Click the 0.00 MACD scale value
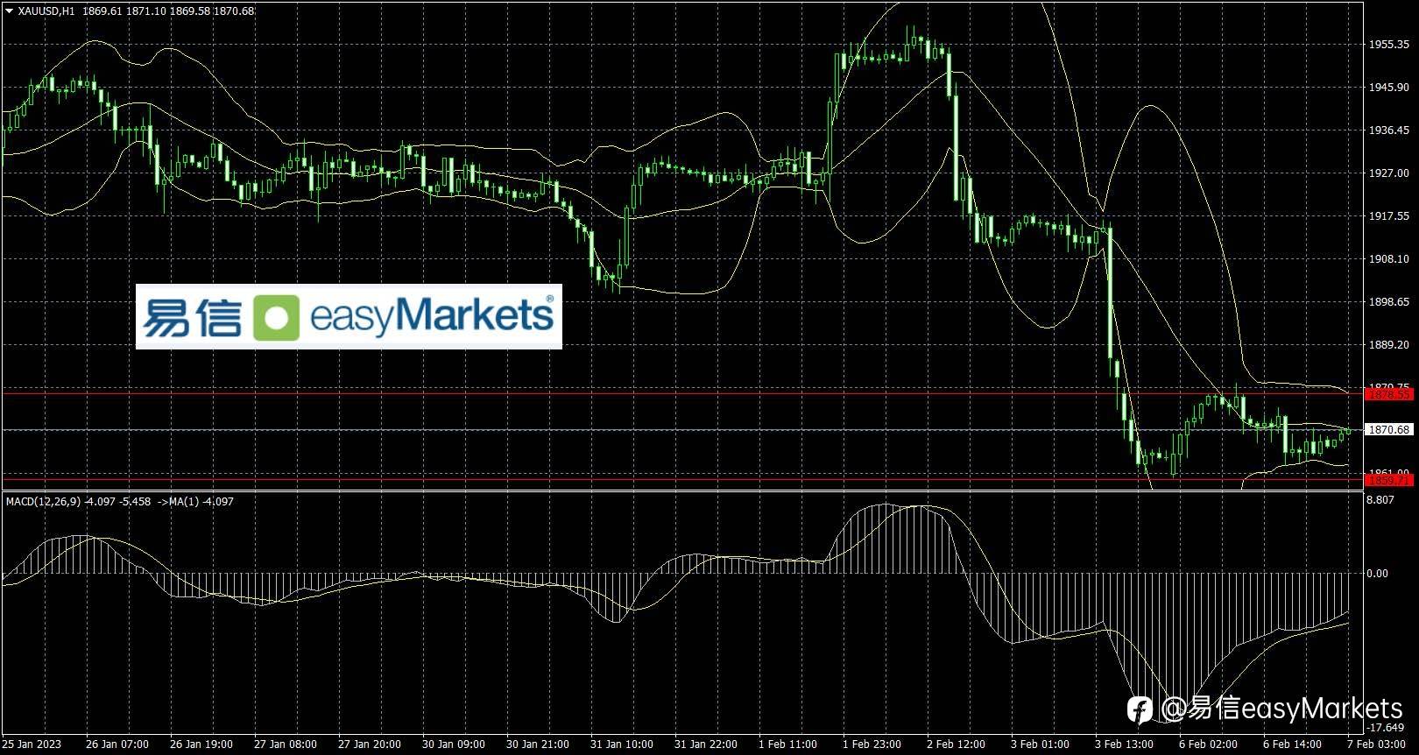1419x755 pixels. coord(1378,574)
